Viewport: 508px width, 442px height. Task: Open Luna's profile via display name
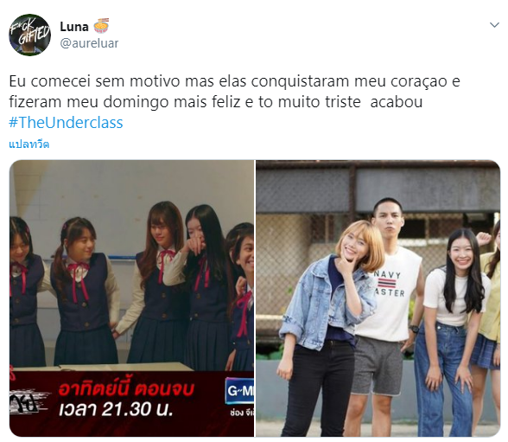[x=74, y=27]
